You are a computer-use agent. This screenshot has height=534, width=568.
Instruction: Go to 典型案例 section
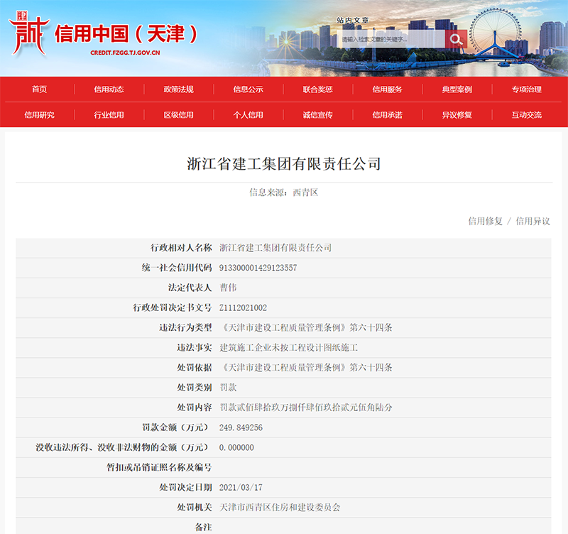(x=457, y=89)
